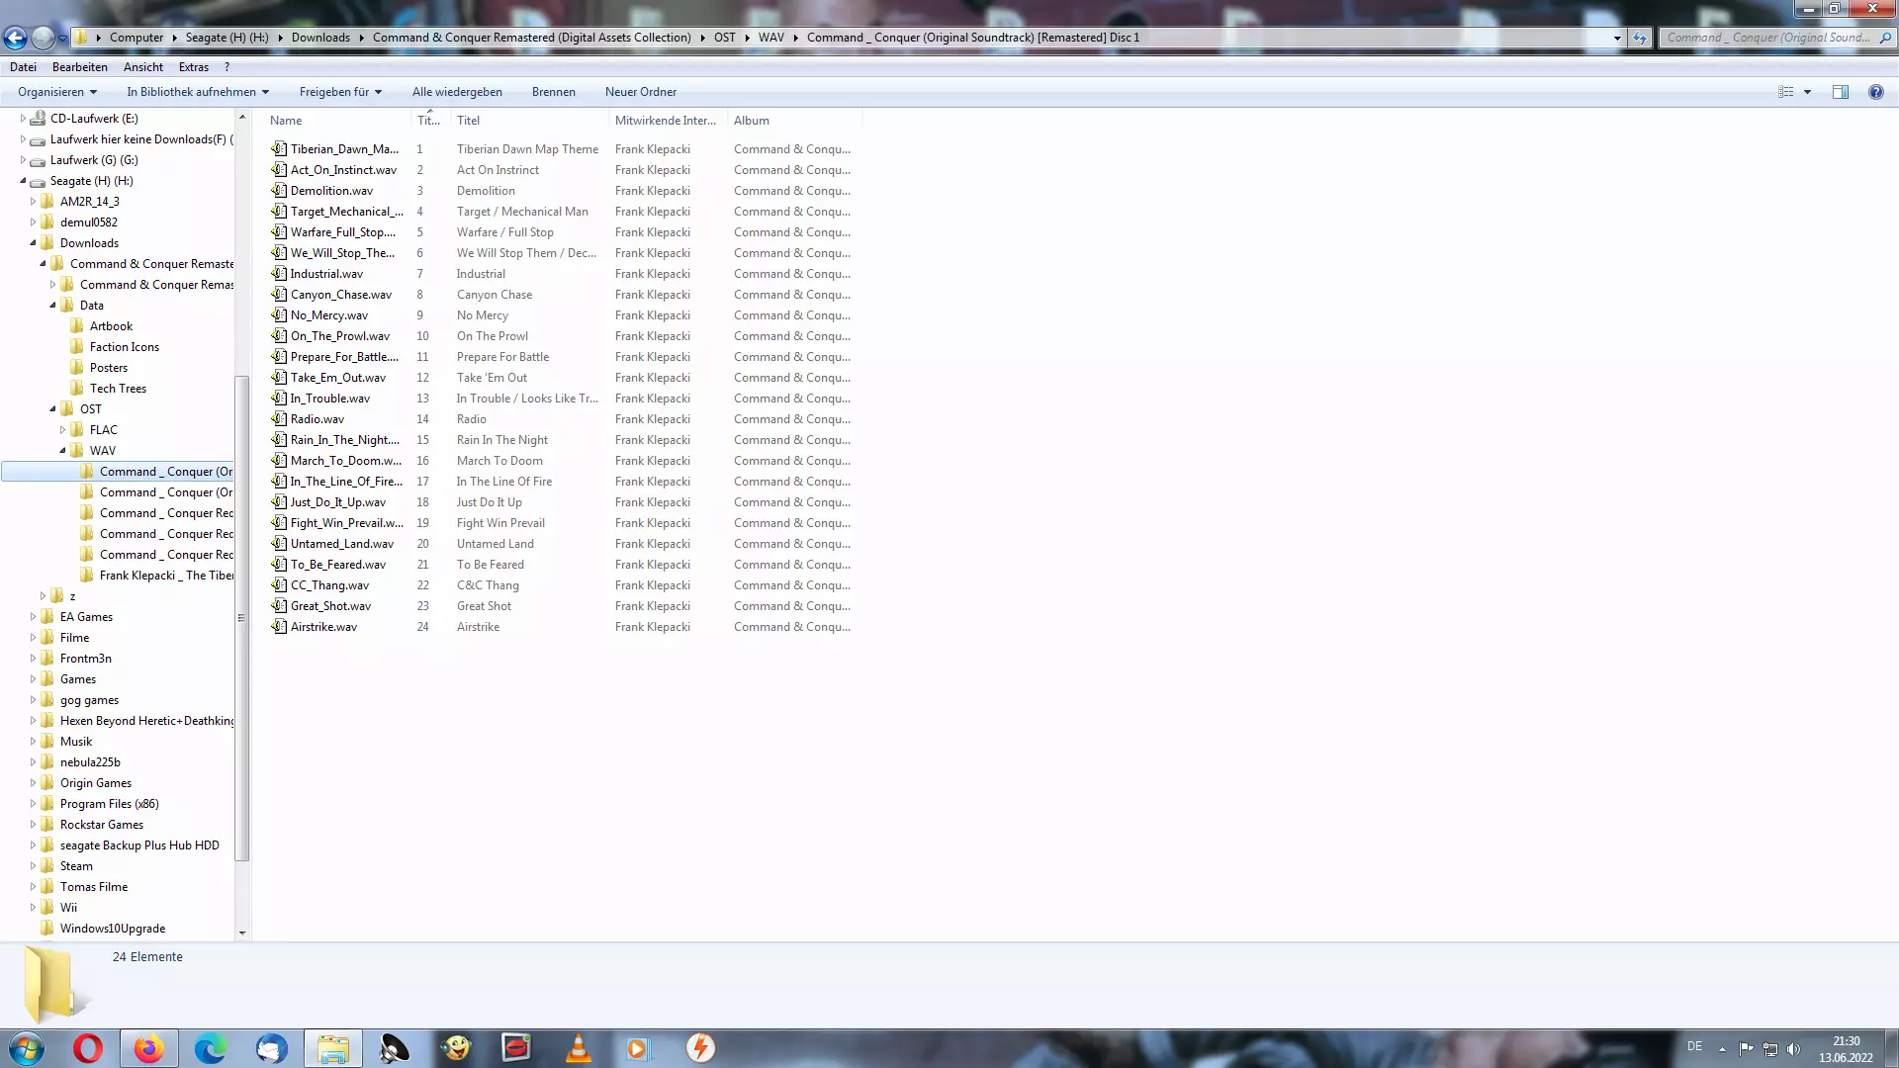The width and height of the screenshot is (1899, 1068).
Task: Select the CC_Thang.wav file icon
Action: (x=279, y=585)
